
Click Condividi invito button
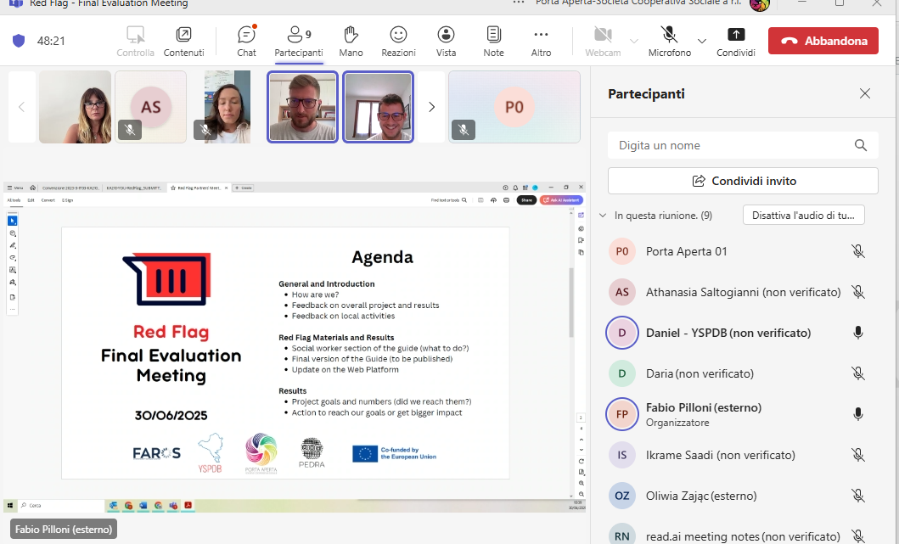[743, 181]
